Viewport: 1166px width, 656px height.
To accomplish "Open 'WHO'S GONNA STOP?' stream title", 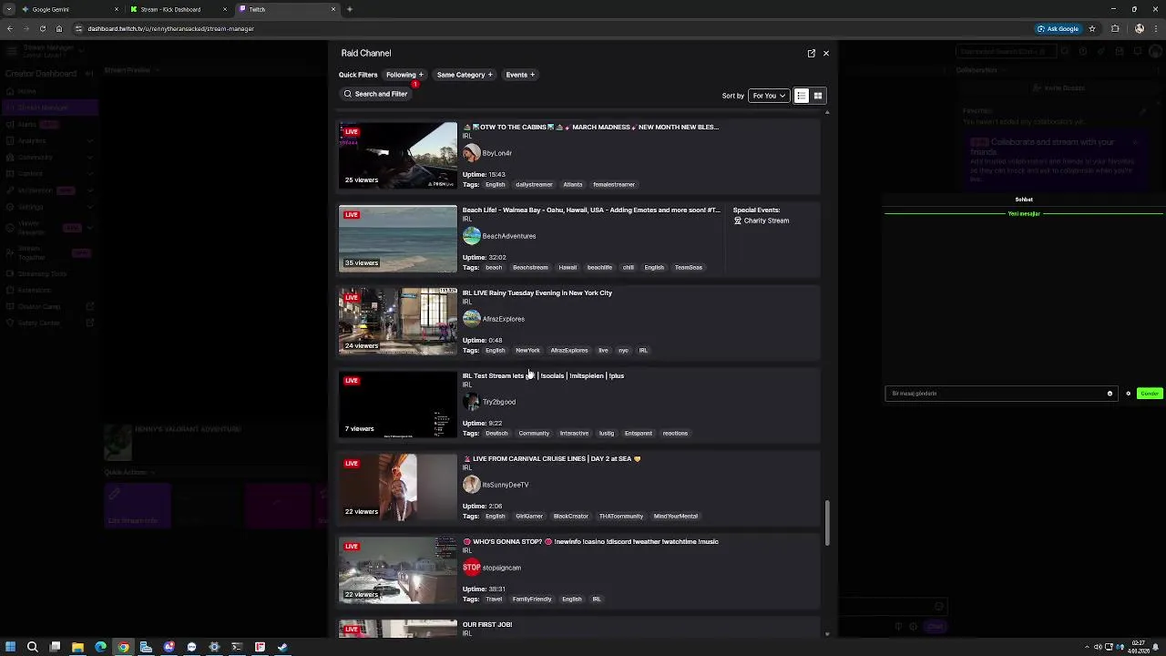I will click(x=590, y=541).
